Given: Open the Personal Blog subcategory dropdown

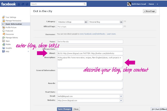Looking at the screenshot, I should [x=121, y=22].
